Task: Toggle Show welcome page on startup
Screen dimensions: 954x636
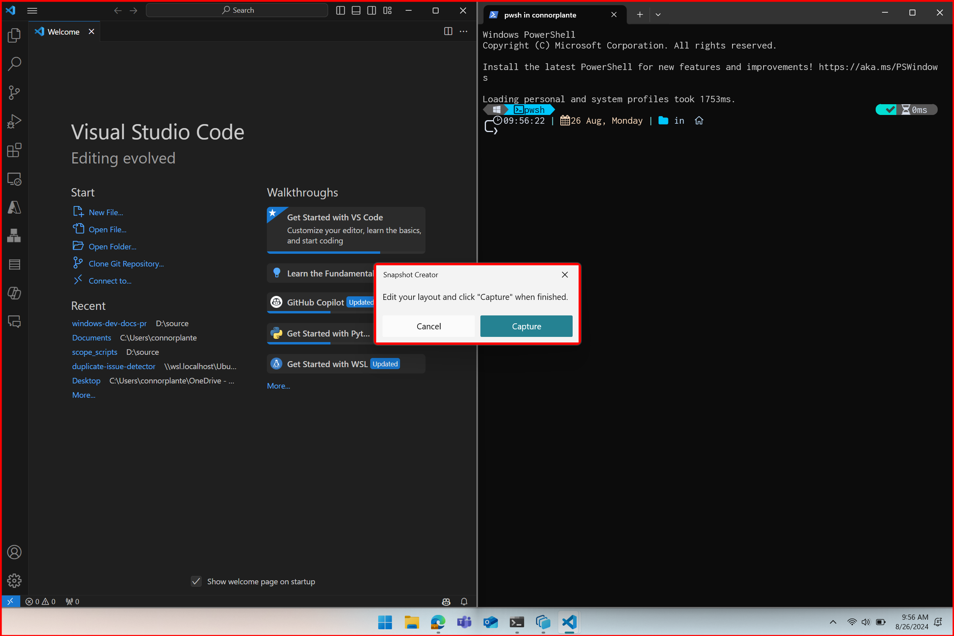Action: [x=196, y=582]
